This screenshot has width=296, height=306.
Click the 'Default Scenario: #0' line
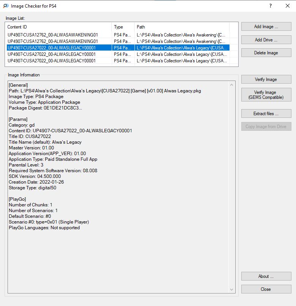(x=30, y=216)
